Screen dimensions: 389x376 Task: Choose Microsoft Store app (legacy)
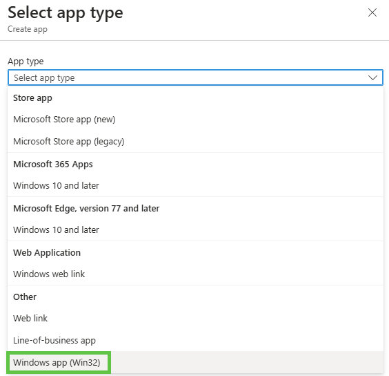195,141
